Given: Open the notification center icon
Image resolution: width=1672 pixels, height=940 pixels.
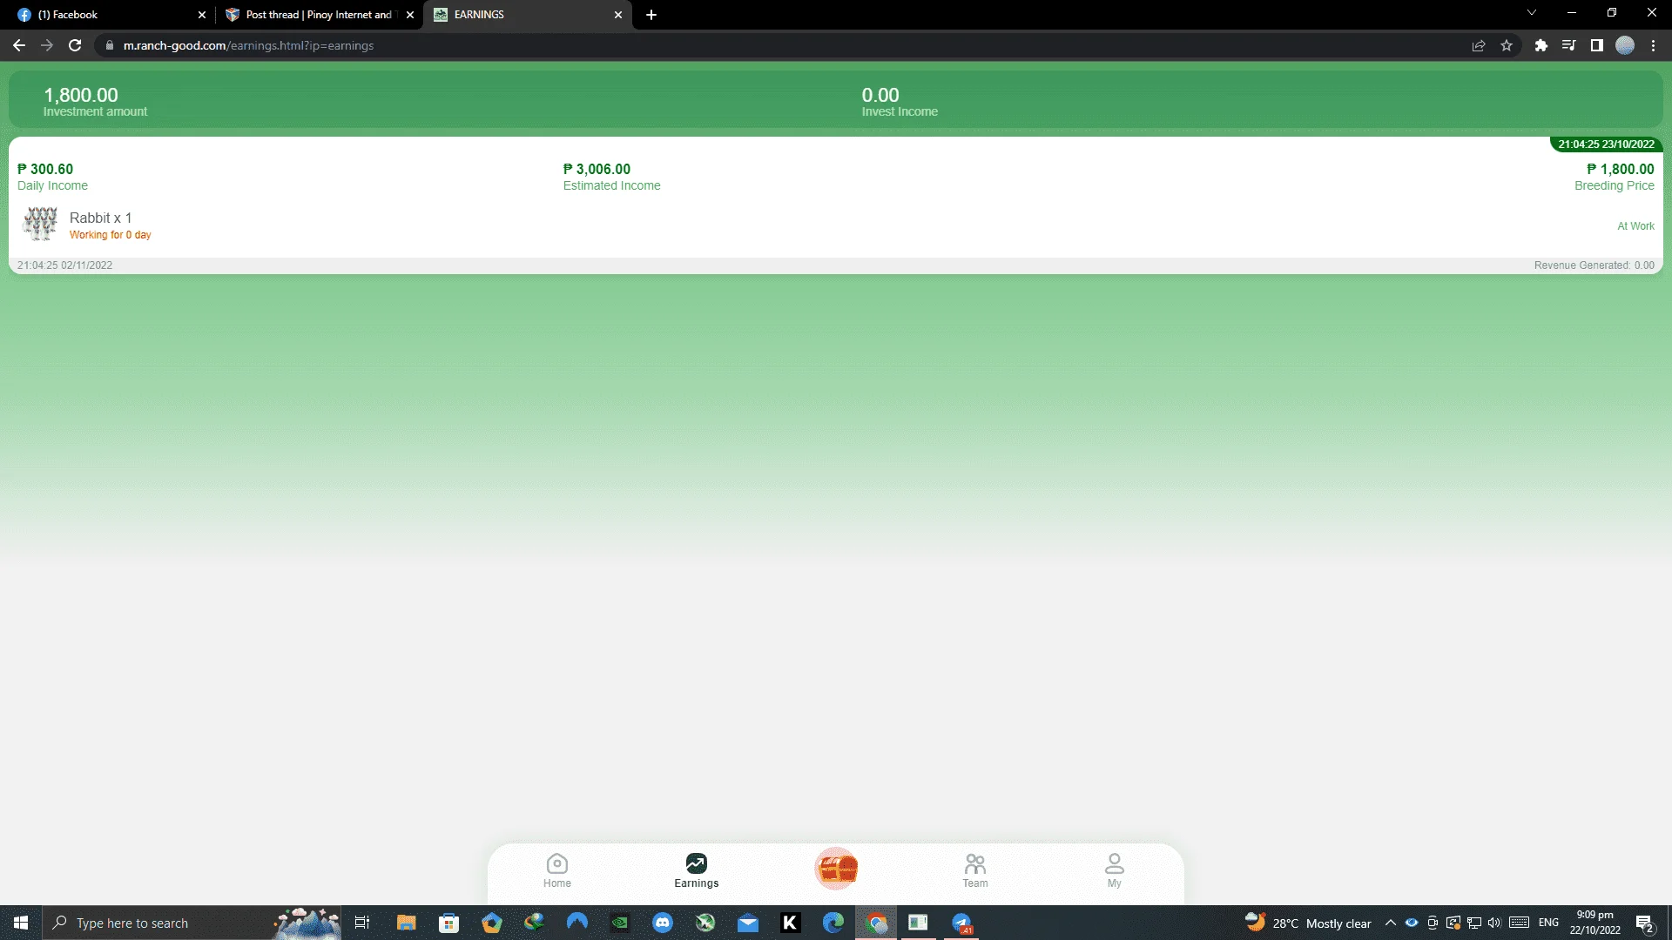Looking at the screenshot, I should coord(1645,923).
